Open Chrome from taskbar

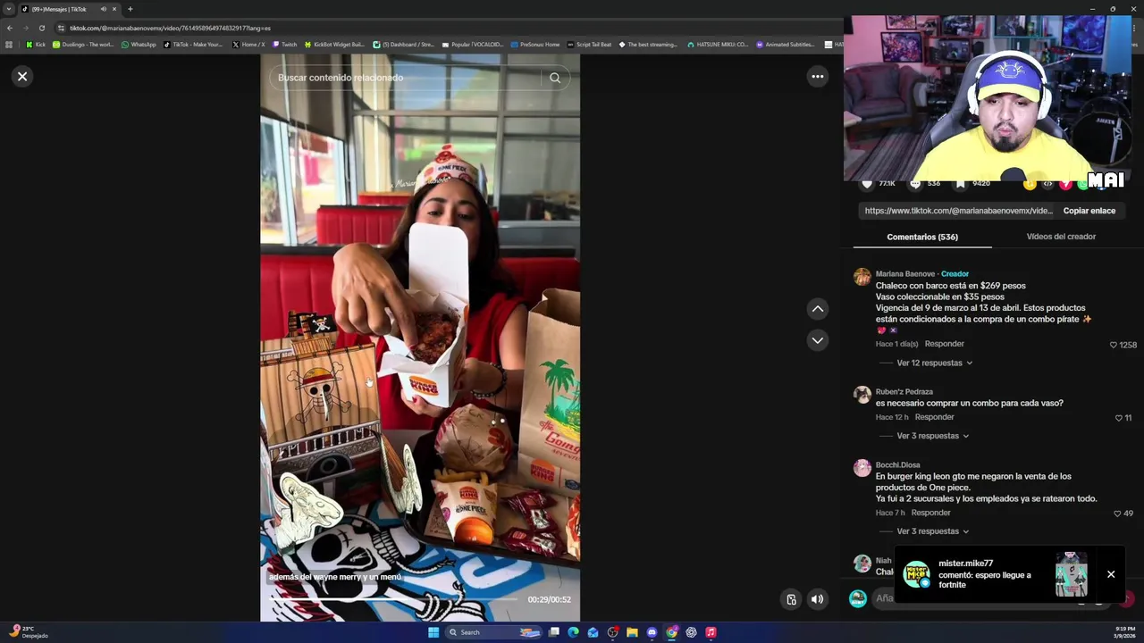[x=671, y=632]
